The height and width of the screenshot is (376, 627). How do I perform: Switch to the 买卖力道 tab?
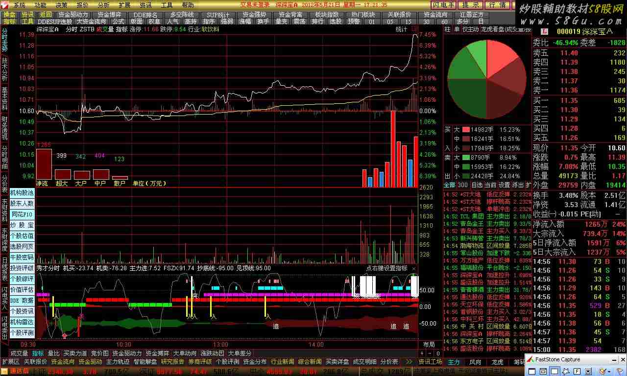pyautogui.click(x=75, y=353)
